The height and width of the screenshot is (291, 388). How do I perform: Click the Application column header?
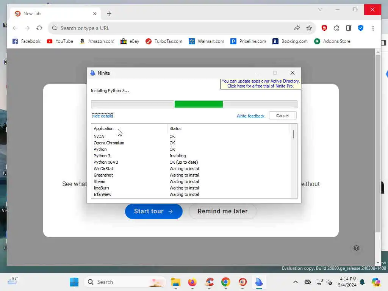[x=103, y=128]
